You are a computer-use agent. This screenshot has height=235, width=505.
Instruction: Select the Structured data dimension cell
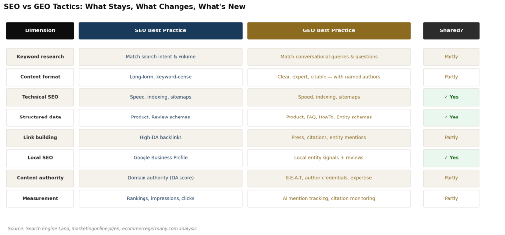point(40,117)
